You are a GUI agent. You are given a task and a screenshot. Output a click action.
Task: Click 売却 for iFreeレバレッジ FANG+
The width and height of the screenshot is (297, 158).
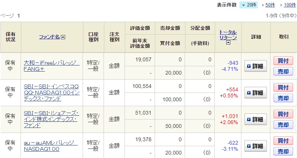pos(283,72)
